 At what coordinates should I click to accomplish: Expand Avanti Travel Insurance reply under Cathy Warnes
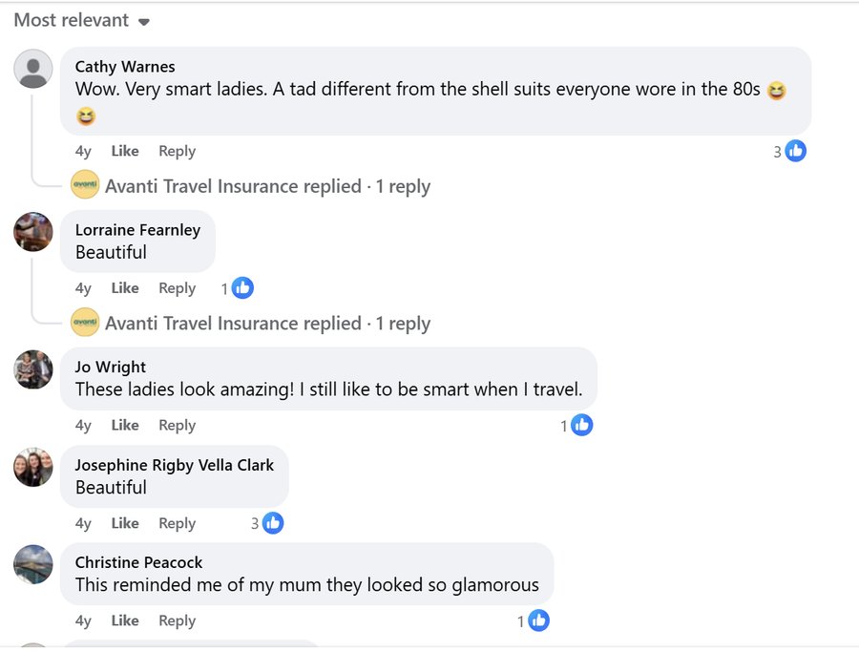(267, 186)
